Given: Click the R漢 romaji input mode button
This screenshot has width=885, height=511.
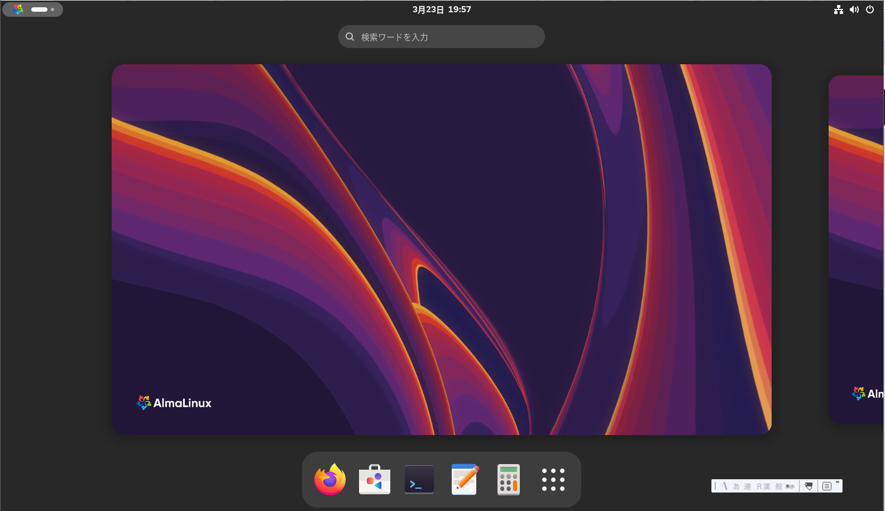Looking at the screenshot, I should (763, 486).
